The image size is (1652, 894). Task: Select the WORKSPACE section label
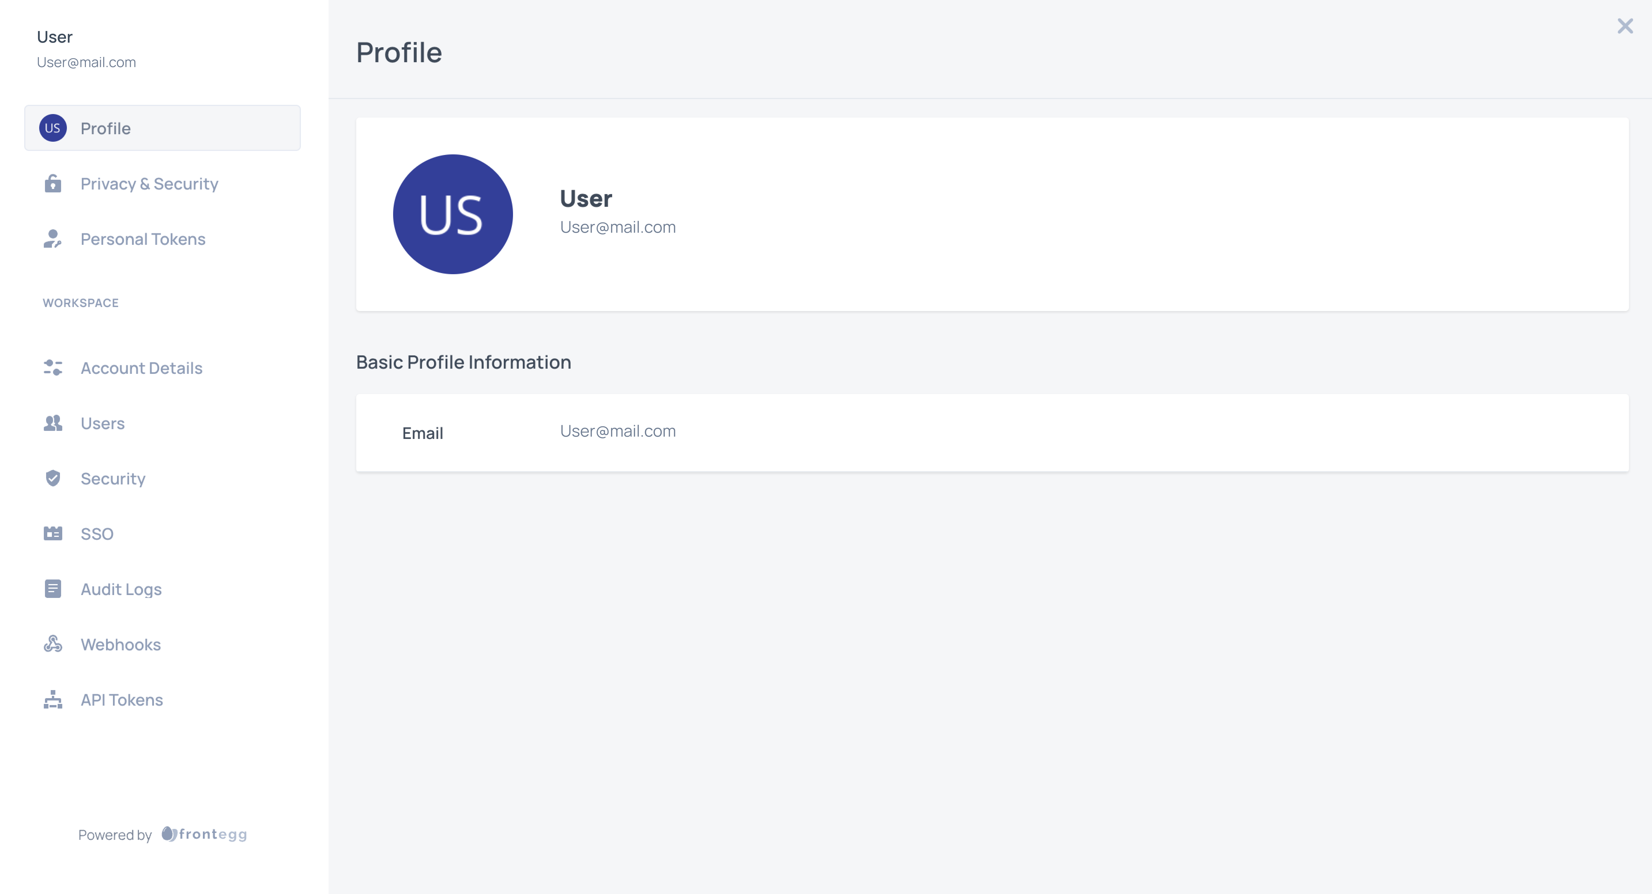(81, 302)
